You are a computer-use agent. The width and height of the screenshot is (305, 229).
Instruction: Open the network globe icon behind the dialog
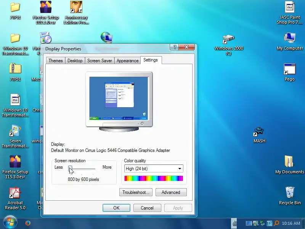coord(107,37)
